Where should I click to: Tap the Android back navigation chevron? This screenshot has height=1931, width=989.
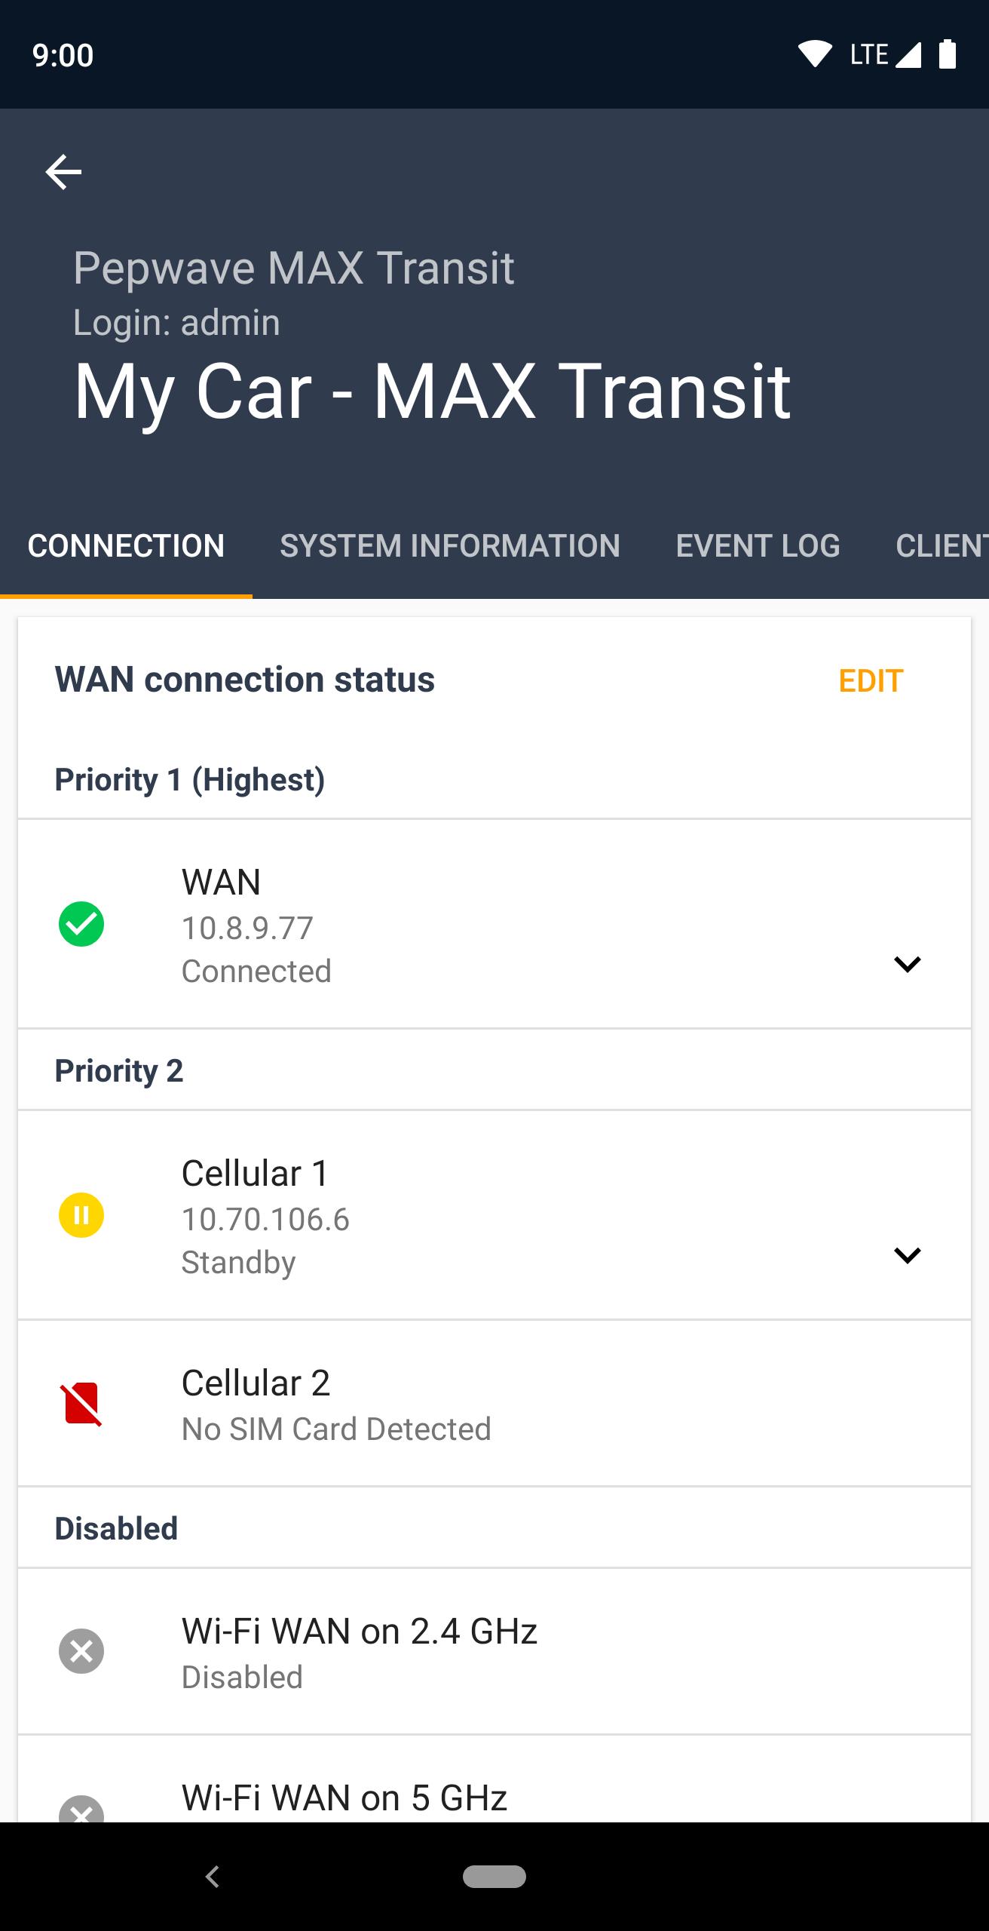click(213, 1876)
